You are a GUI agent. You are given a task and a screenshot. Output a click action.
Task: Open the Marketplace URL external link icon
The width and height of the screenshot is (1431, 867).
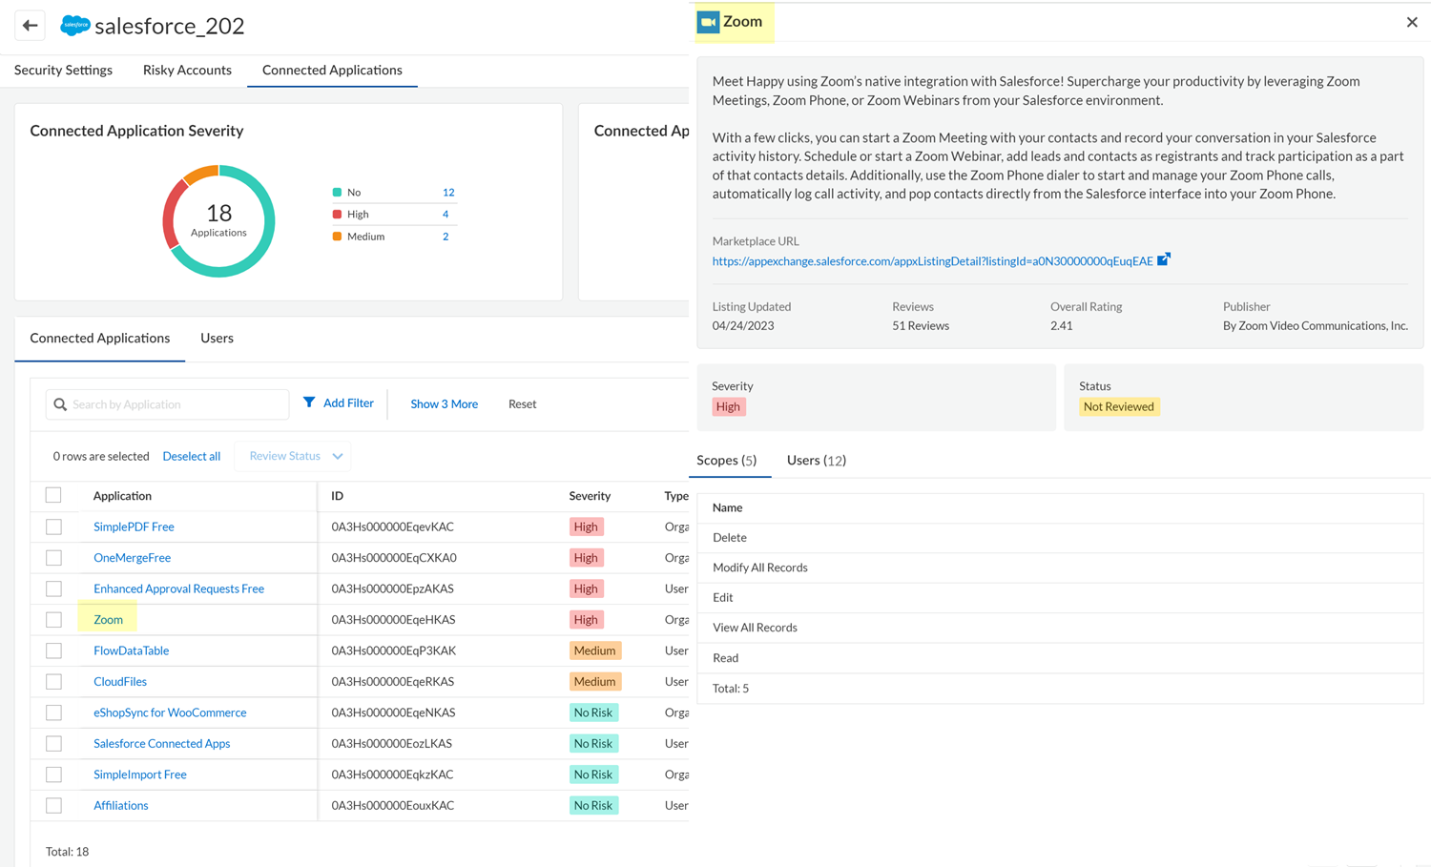[1163, 259]
